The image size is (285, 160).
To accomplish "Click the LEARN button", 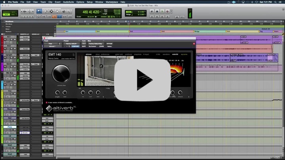I will tap(101, 47).
